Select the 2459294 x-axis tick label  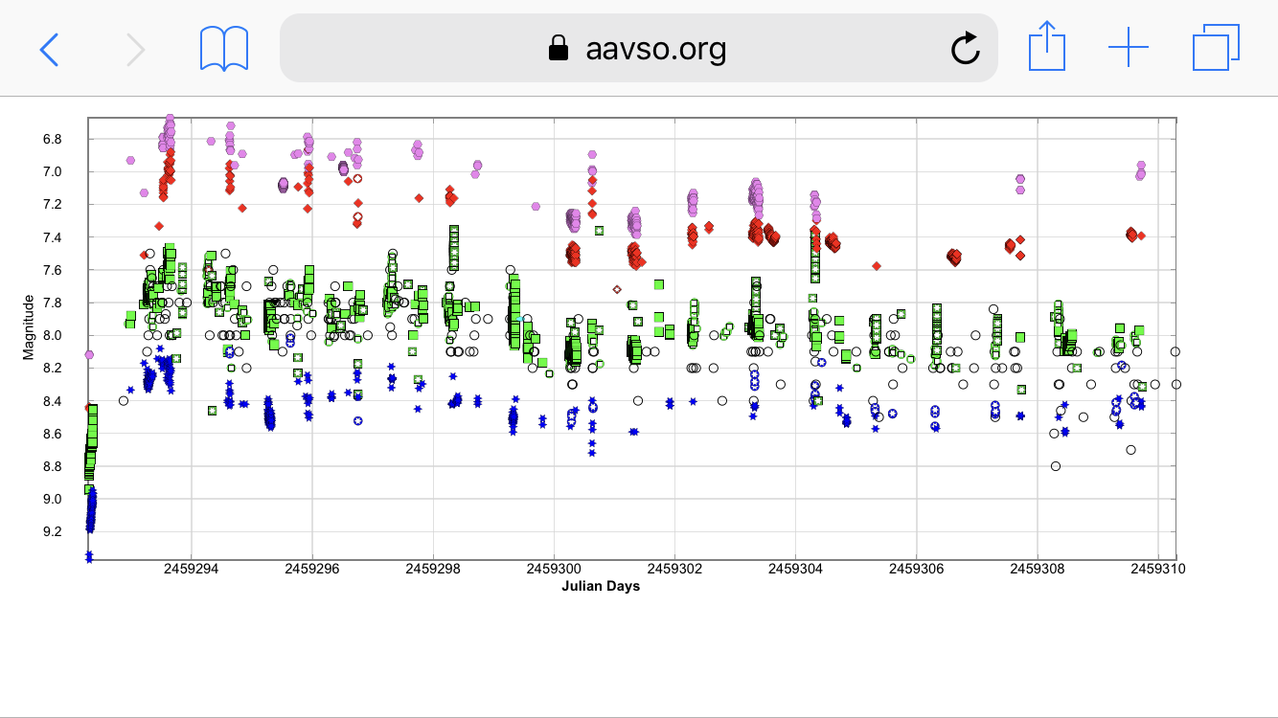point(192,569)
